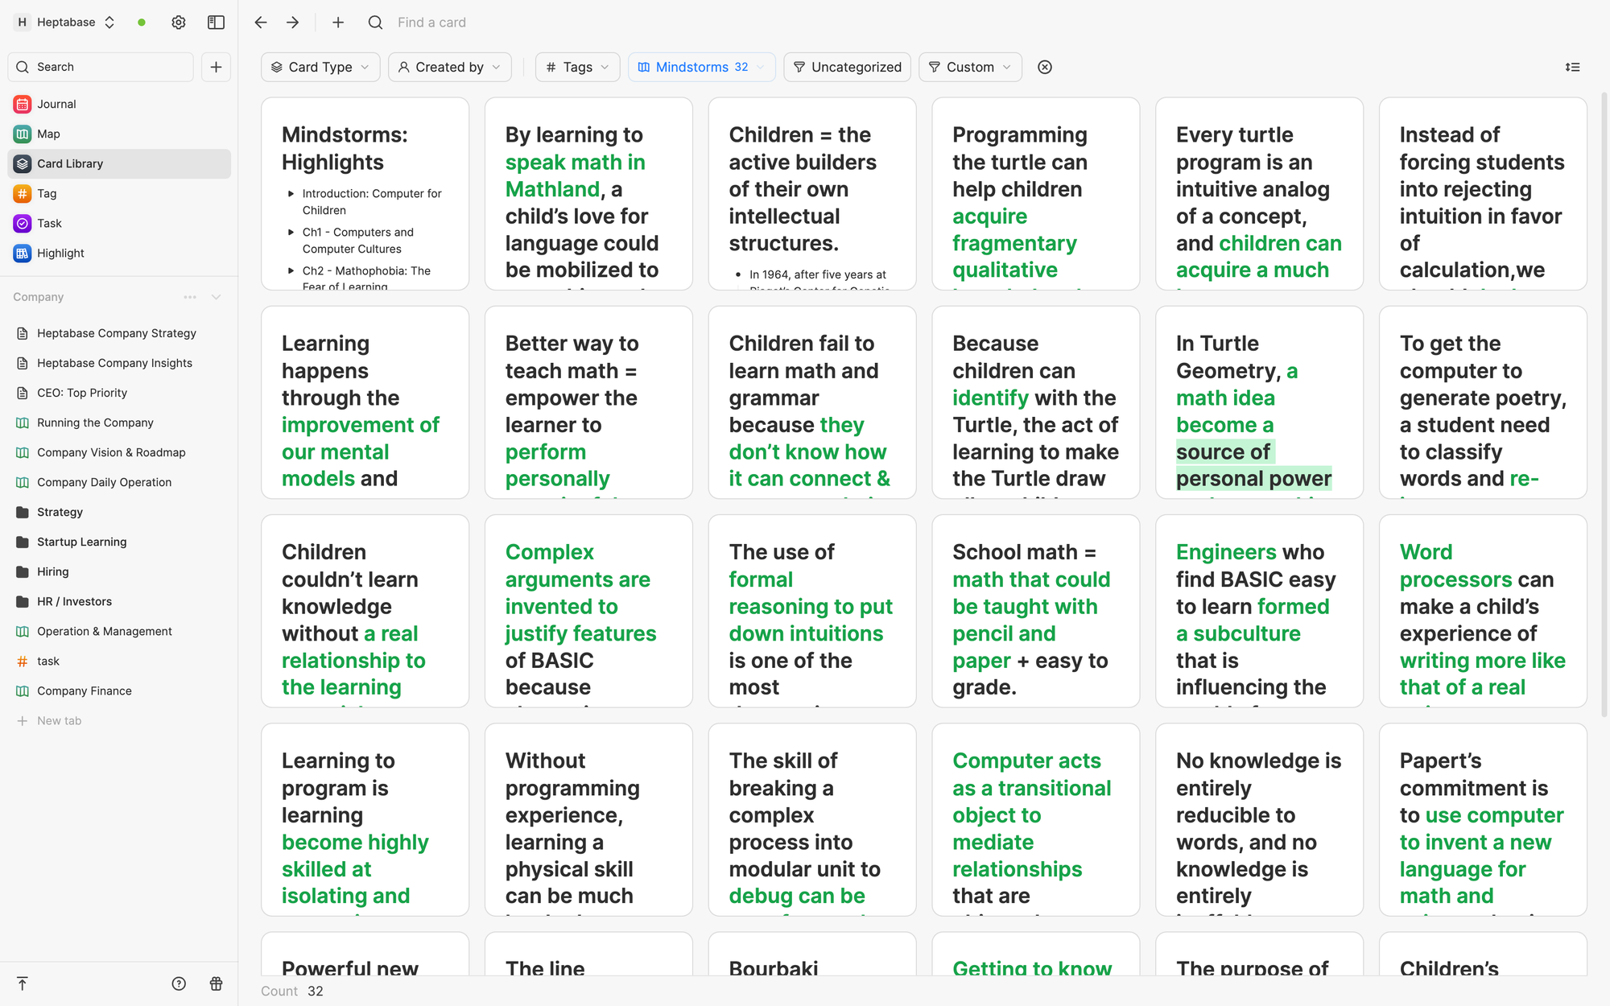Click the list view sort icon
The height and width of the screenshot is (1006, 1610).
tap(1572, 67)
